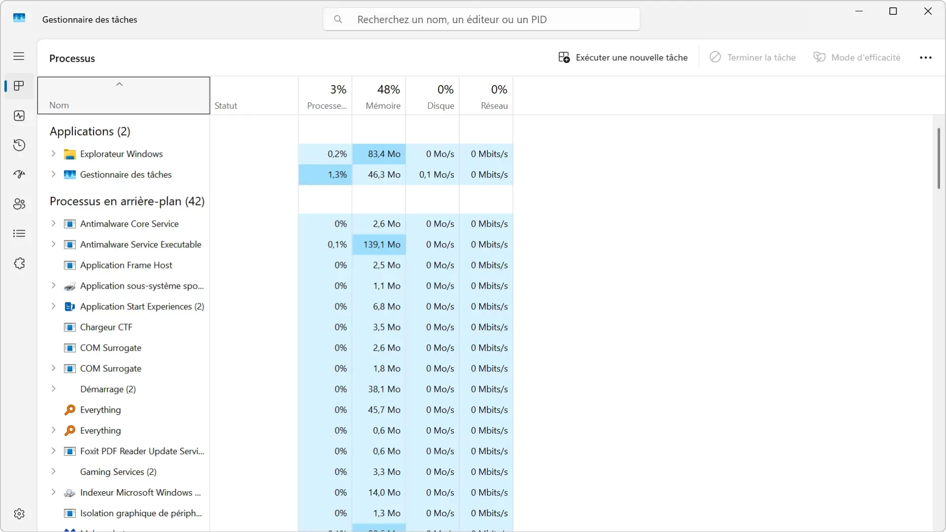Click the Application Frame Host icon
This screenshot has height=532, width=946.
point(70,266)
